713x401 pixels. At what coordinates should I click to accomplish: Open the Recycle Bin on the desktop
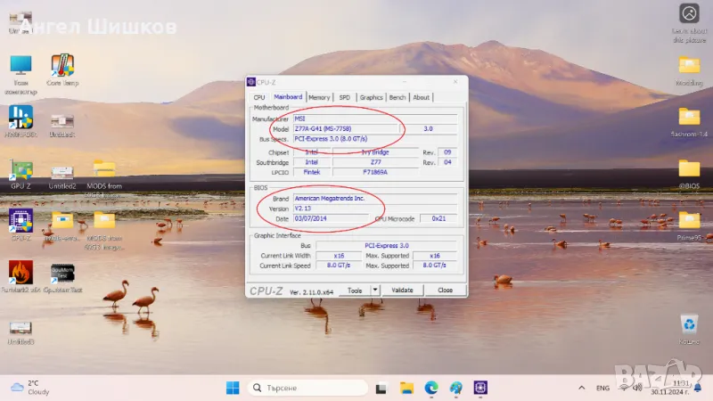tap(689, 324)
